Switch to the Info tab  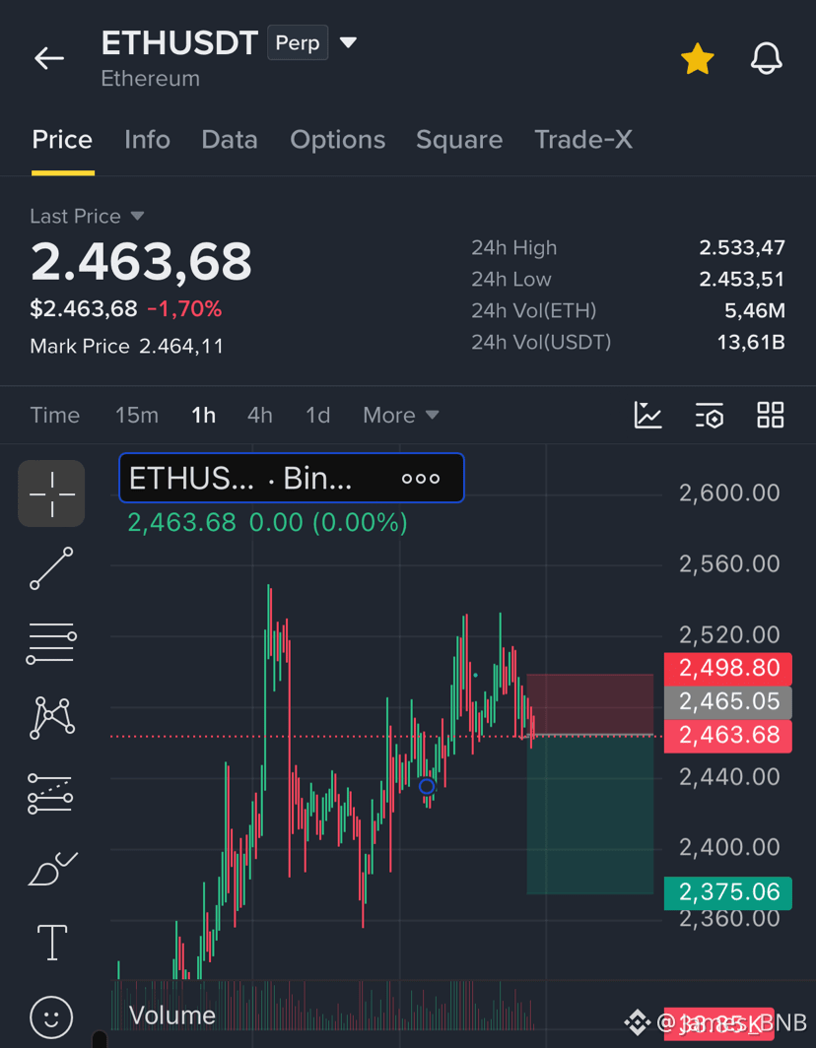point(147,140)
